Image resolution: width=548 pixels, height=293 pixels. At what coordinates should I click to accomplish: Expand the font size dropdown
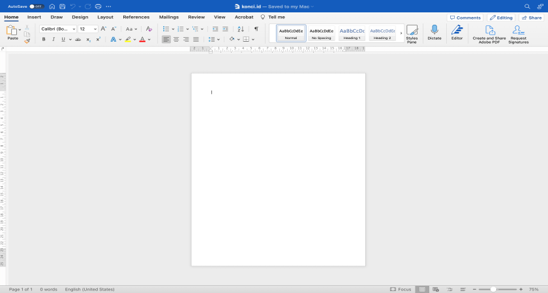(x=95, y=29)
